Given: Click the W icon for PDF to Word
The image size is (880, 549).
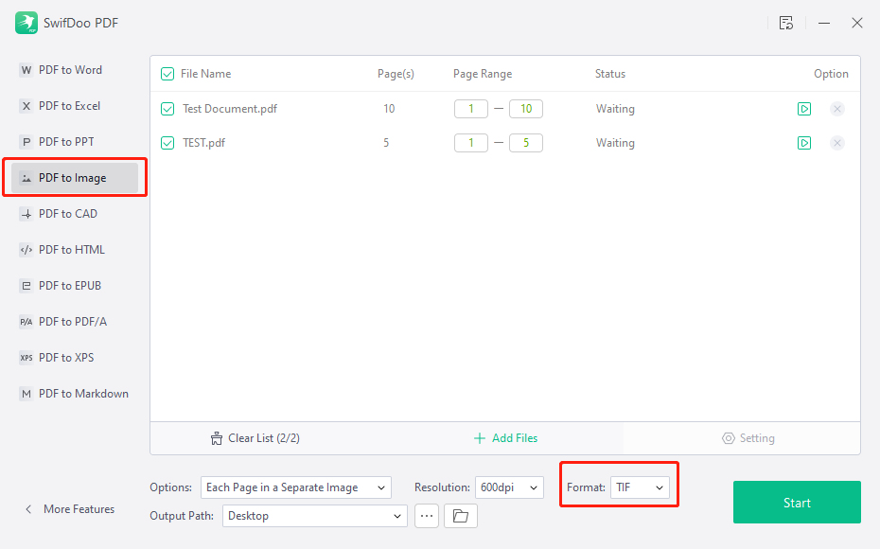Looking at the screenshot, I should [26, 70].
